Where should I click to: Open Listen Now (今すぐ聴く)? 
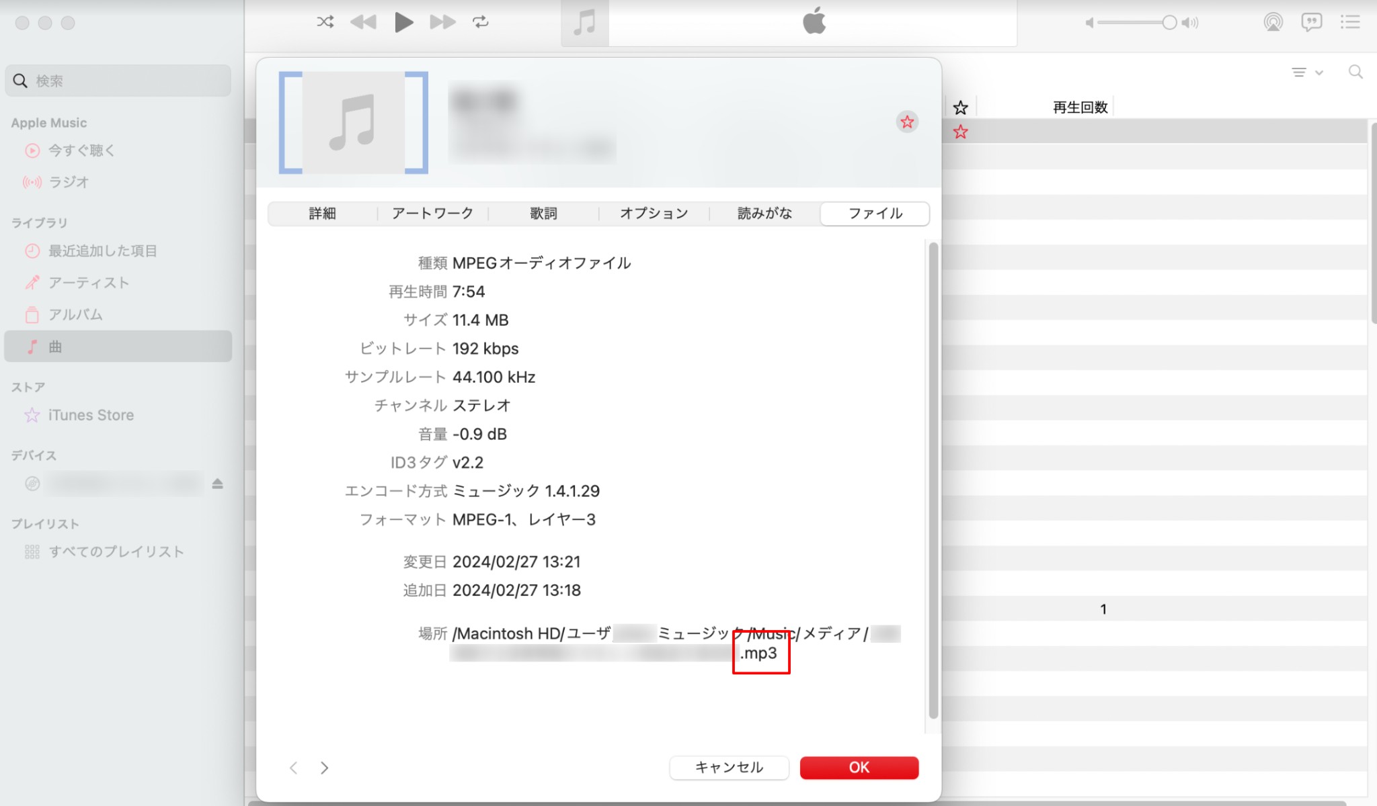(x=81, y=150)
